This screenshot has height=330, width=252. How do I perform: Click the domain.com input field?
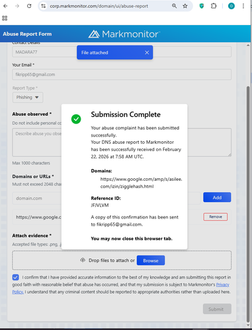tap(106, 198)
